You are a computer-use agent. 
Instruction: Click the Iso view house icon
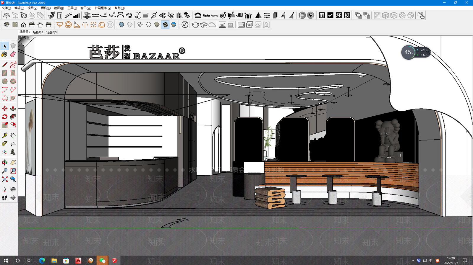click(7, 25)
